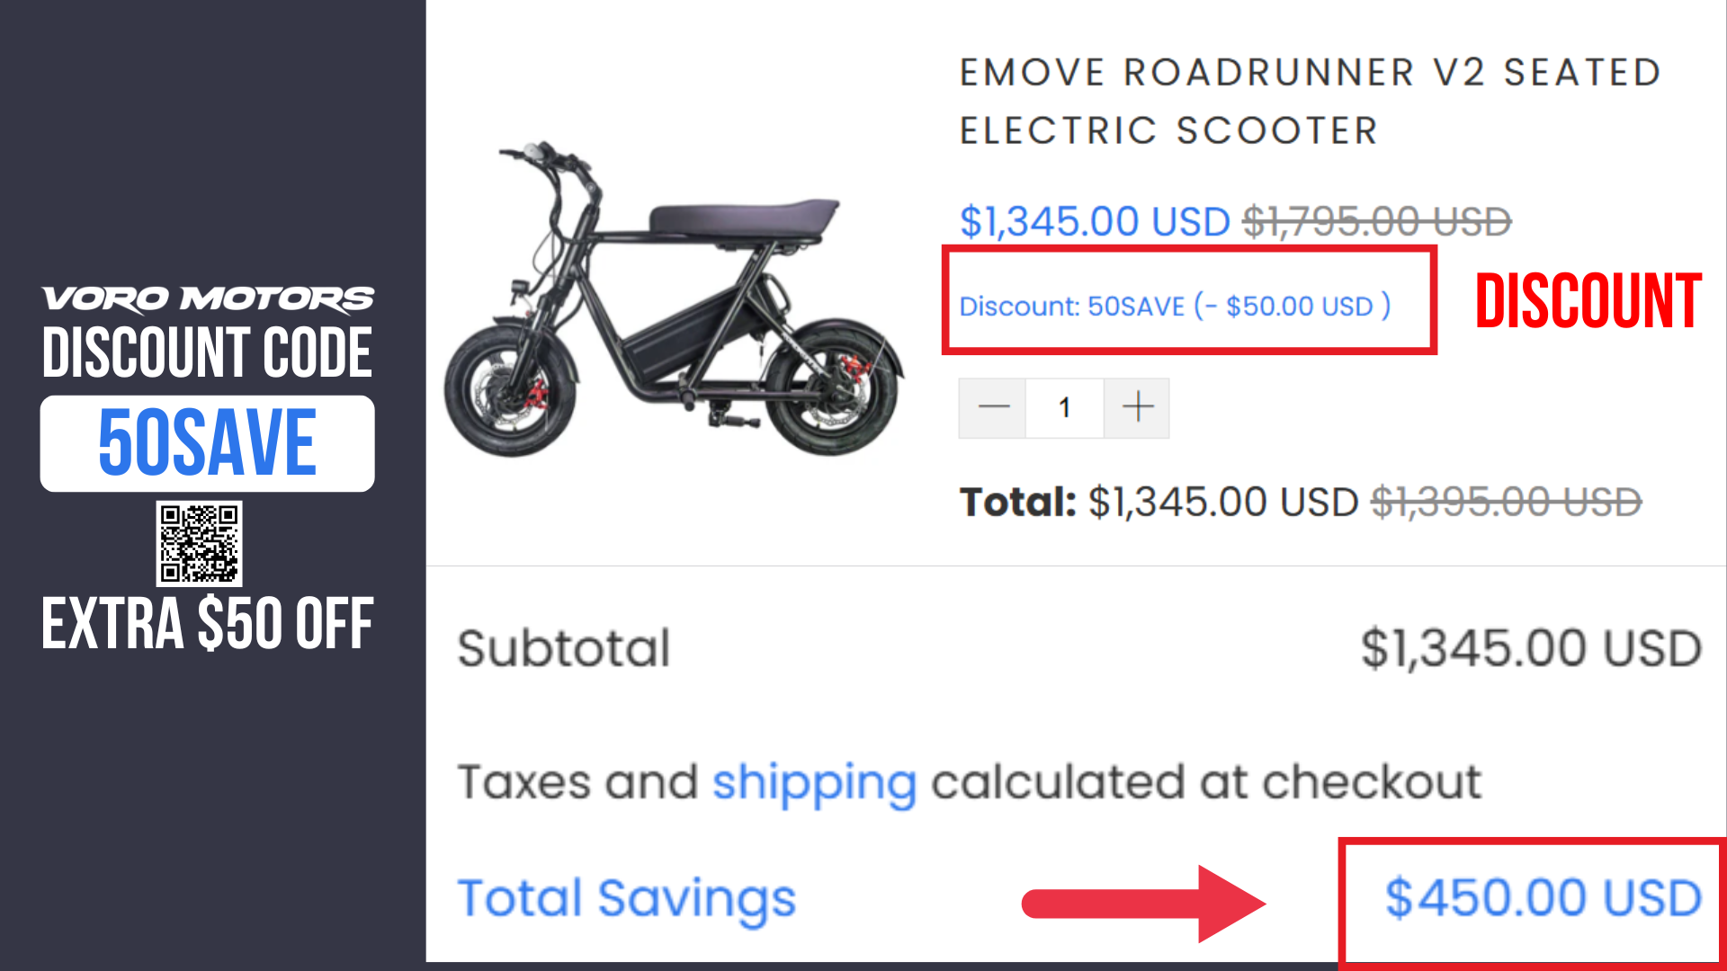
Task: Click the red arrow pointing to savings
Action: [x=1143, y=904]
